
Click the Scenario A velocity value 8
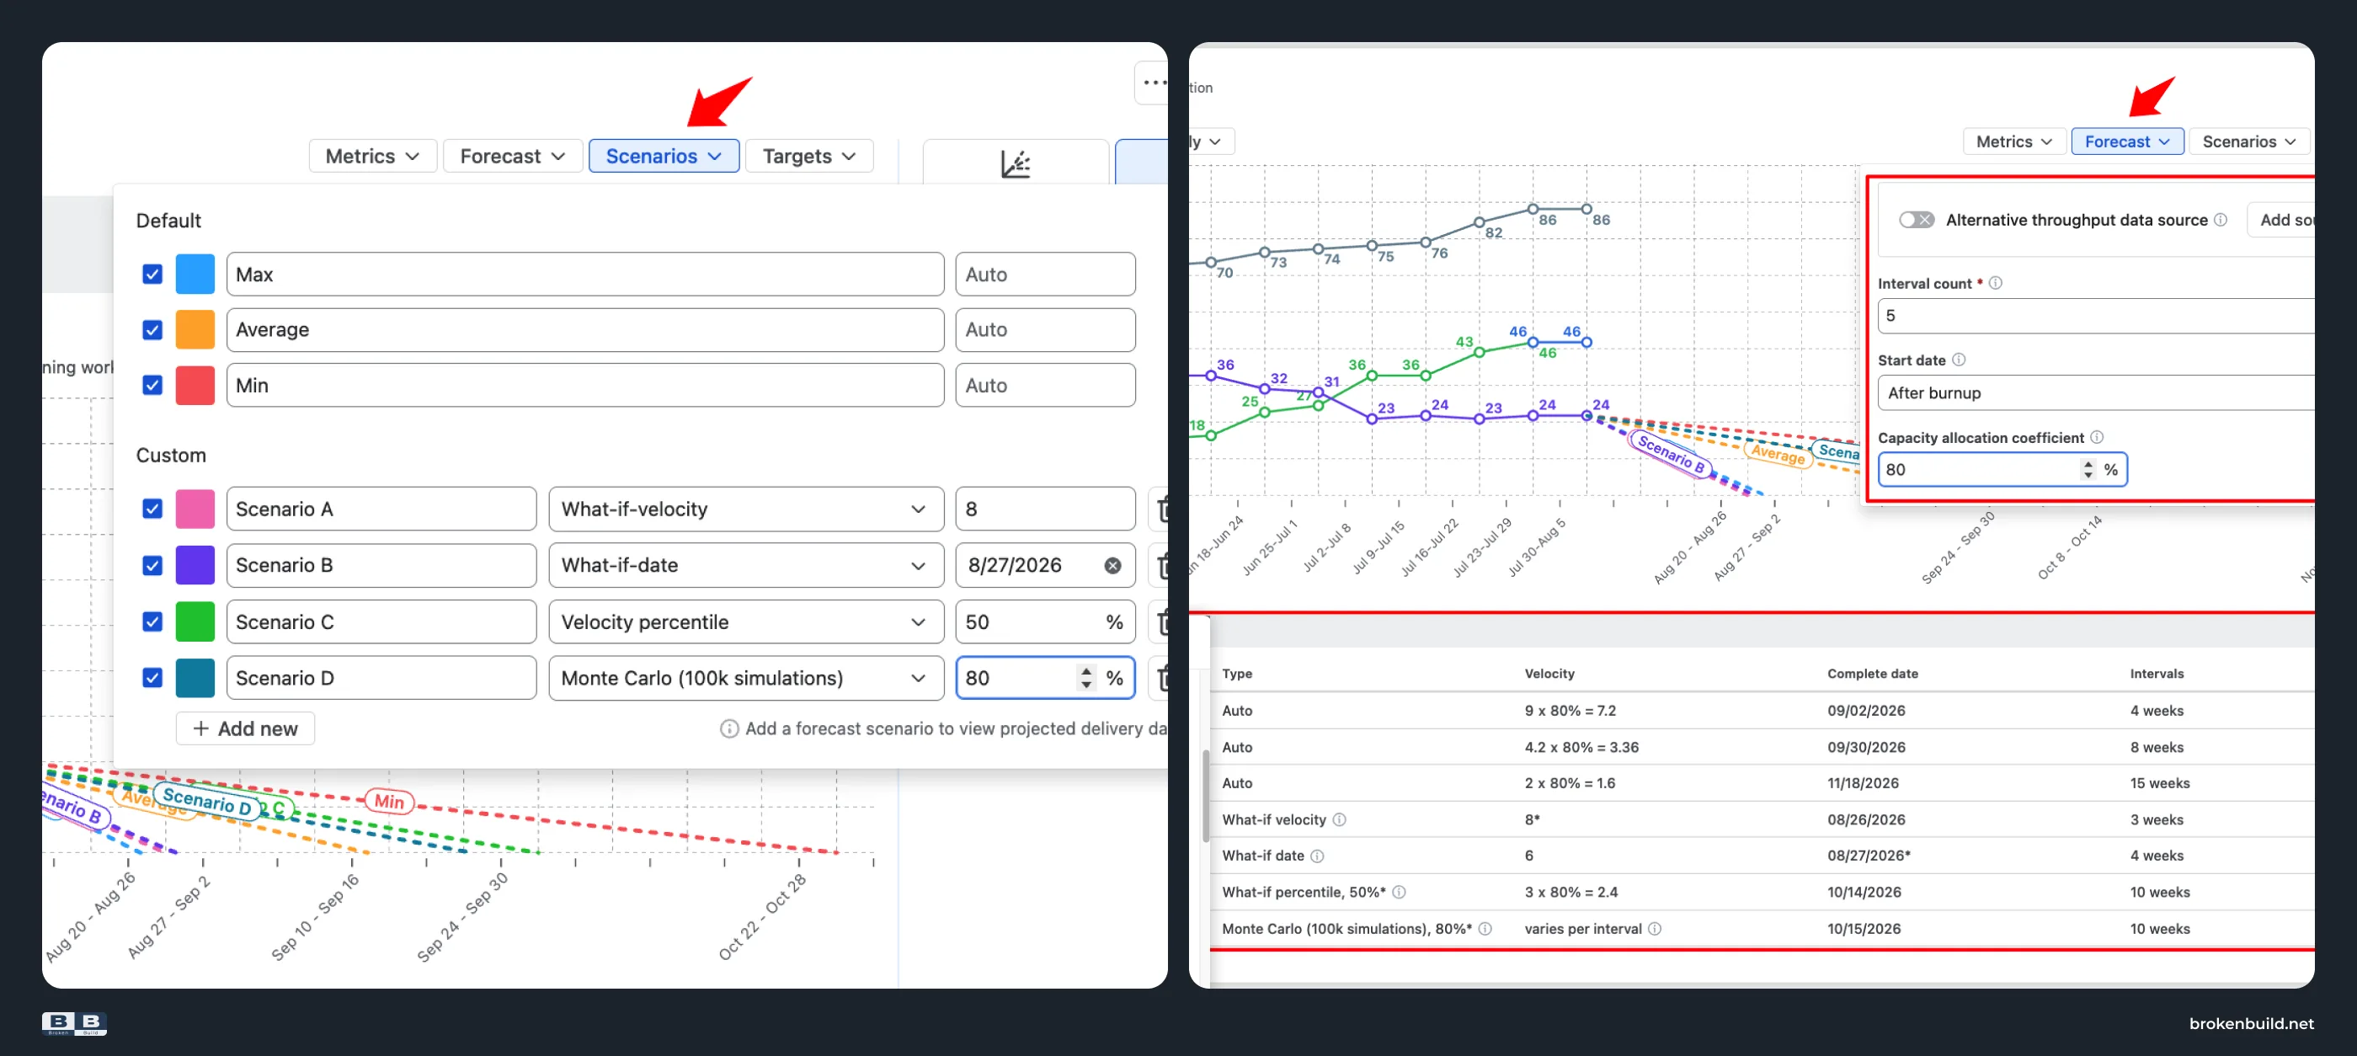tap(1045, 509)
